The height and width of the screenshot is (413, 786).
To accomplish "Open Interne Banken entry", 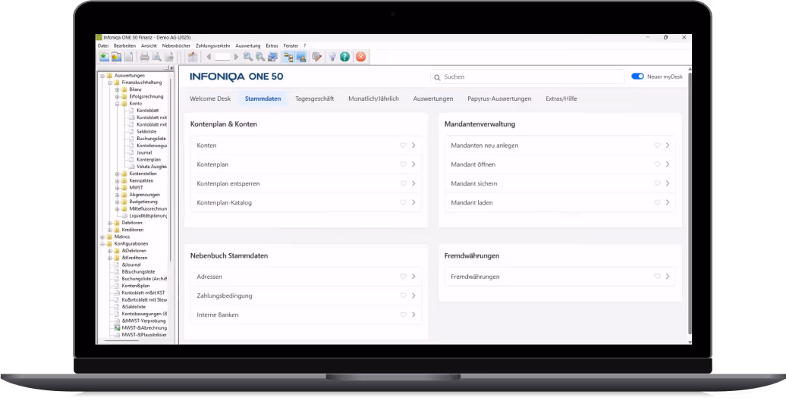I will [x=307, y=315].
